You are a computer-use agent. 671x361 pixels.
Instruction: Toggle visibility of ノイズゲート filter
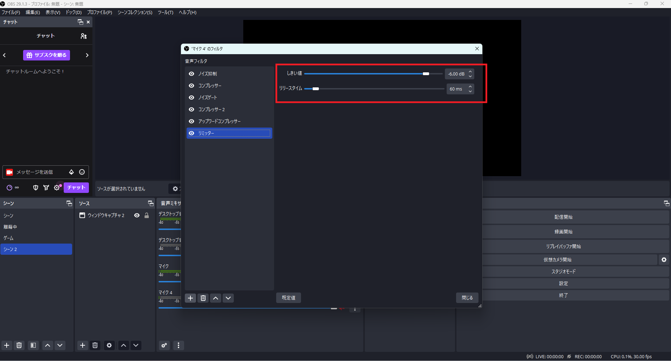click(x=191, y=98)
